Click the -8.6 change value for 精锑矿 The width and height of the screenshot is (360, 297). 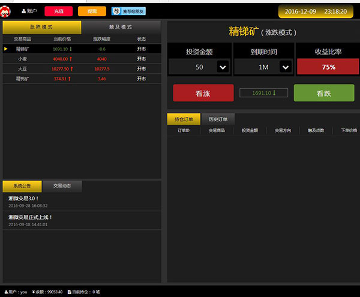(x=102, y=49)
